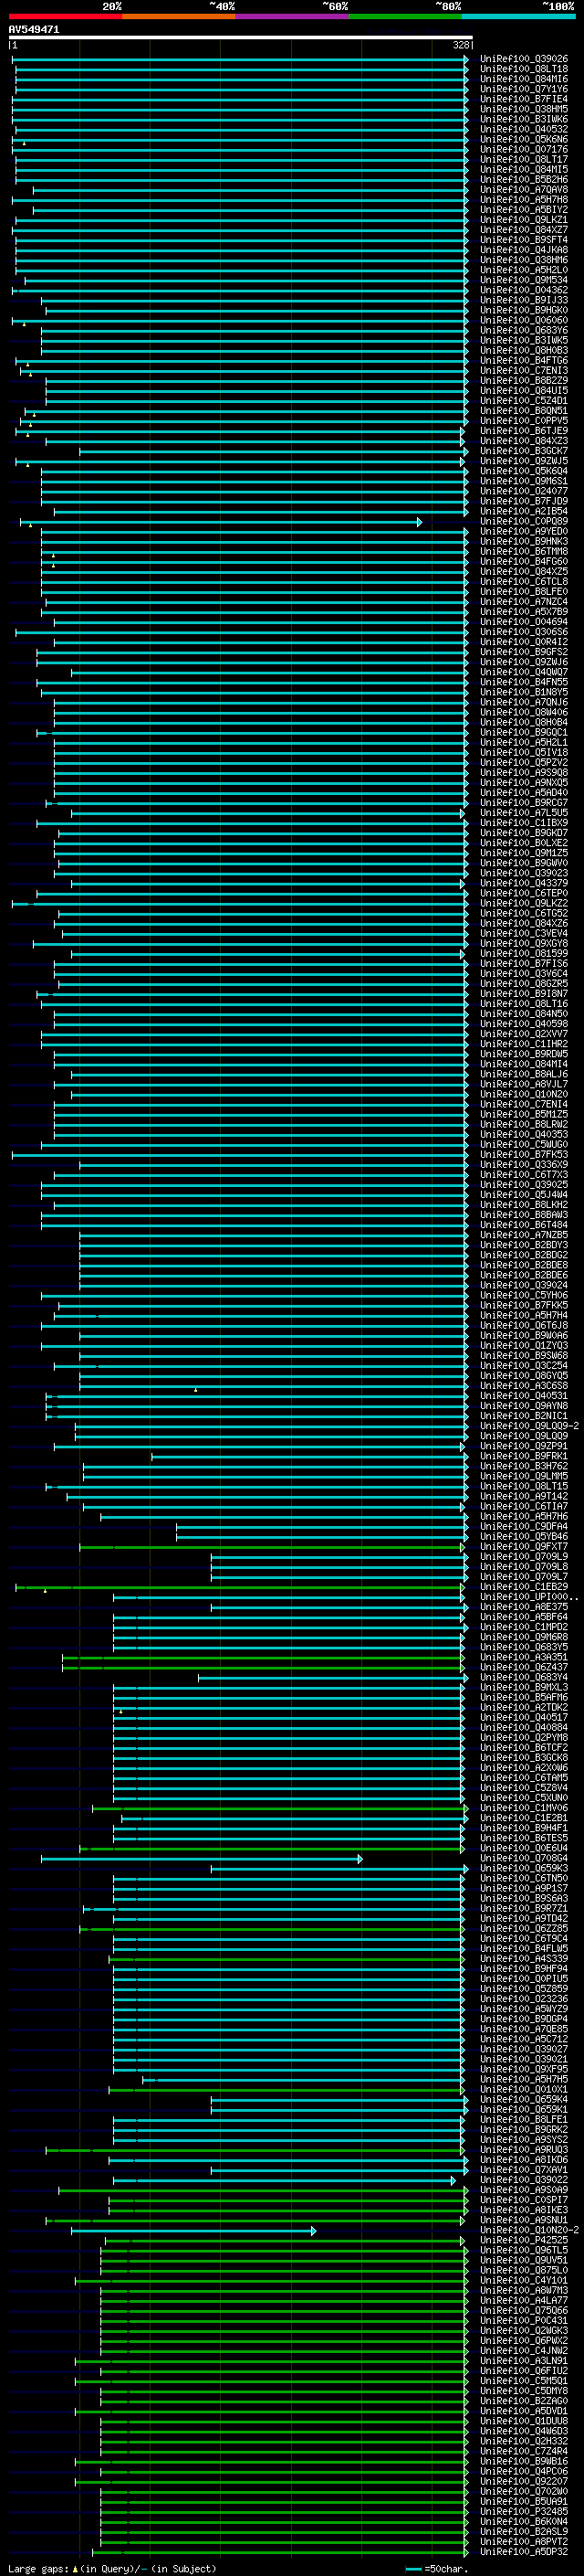This screenshot has width=584, height=2576.
Task: Select the UniRef100_Q9LKZ1 label
Action: click(524, 220)
